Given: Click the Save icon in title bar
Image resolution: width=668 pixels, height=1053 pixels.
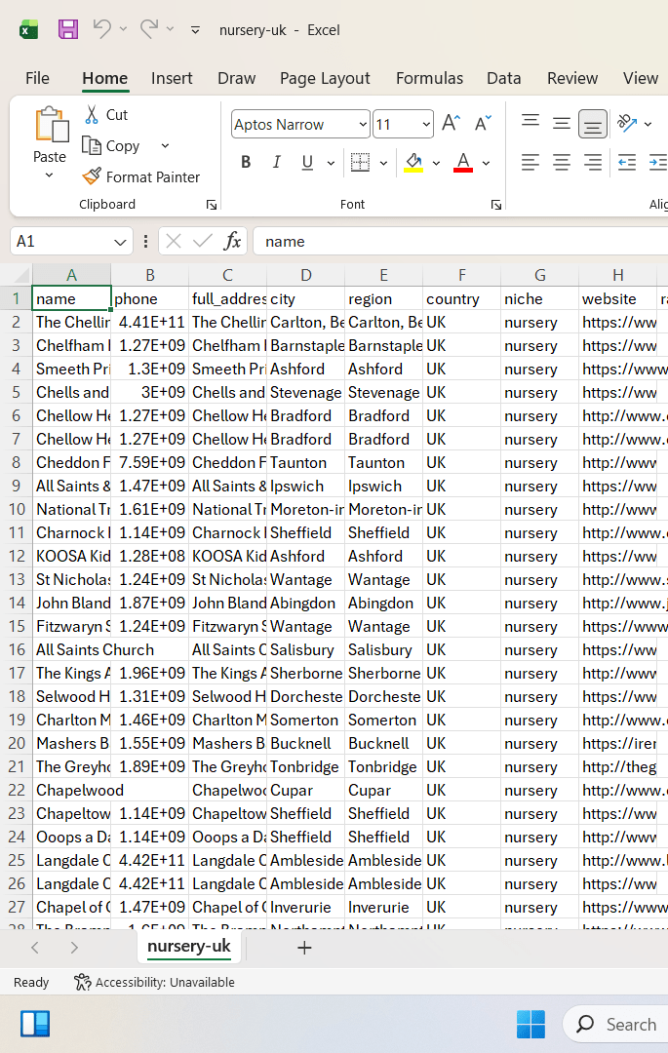Looking at the screenshot, I should tap(68, 29).
